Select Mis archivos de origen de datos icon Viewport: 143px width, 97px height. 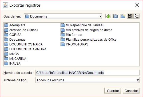click(63, 30)
